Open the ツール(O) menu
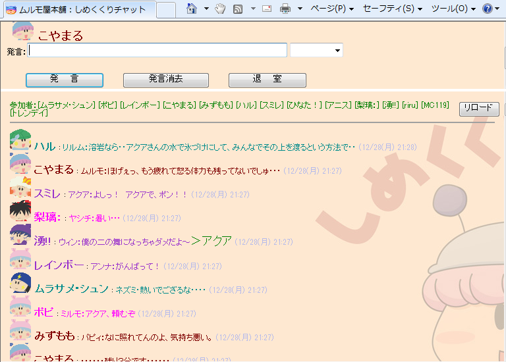This screenshot has width=506, height=362. [453, 9]
